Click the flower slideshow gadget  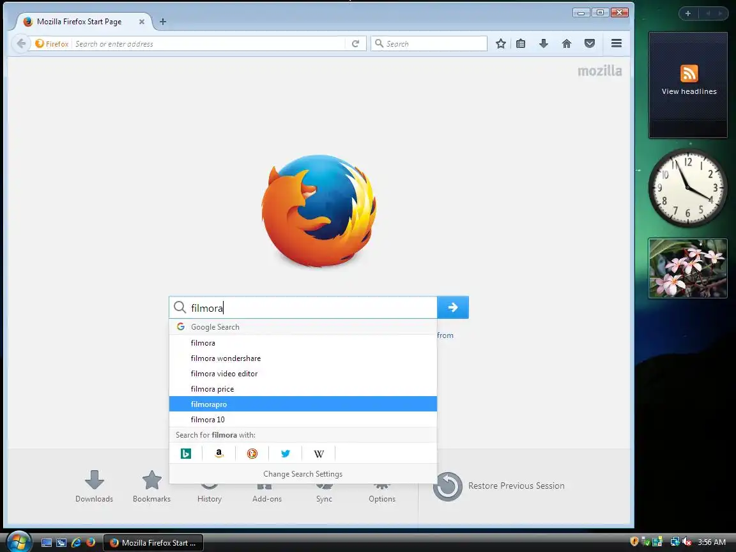687,268
